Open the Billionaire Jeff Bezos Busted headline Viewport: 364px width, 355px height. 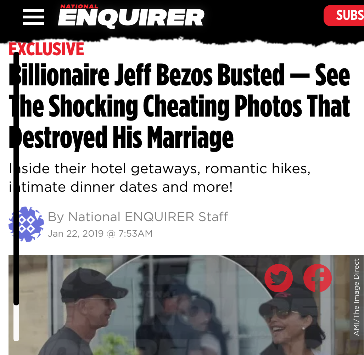pos(179,106)
